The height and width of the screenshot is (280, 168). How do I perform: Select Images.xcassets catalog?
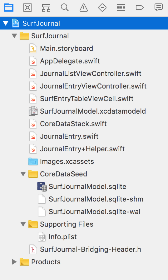click(67, 161)
